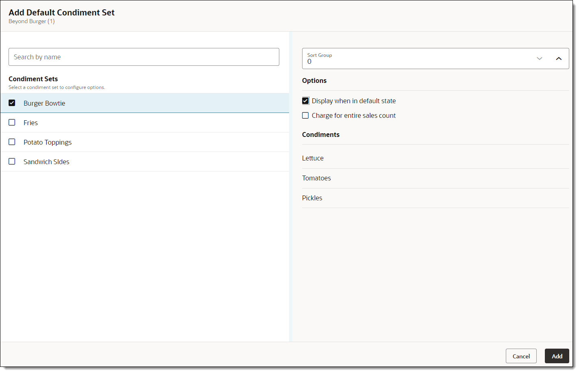
Task: Enable Charge for entire sales count
Action: 305,115
